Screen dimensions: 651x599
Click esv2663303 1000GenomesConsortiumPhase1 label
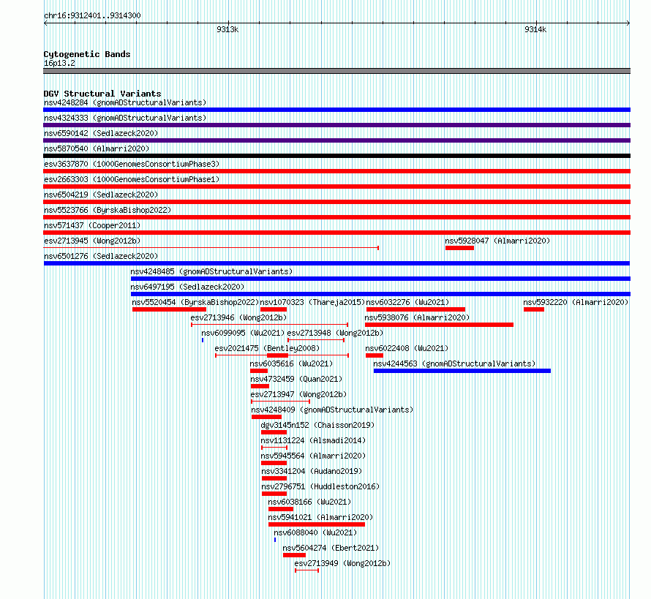(x=132, y=179)
